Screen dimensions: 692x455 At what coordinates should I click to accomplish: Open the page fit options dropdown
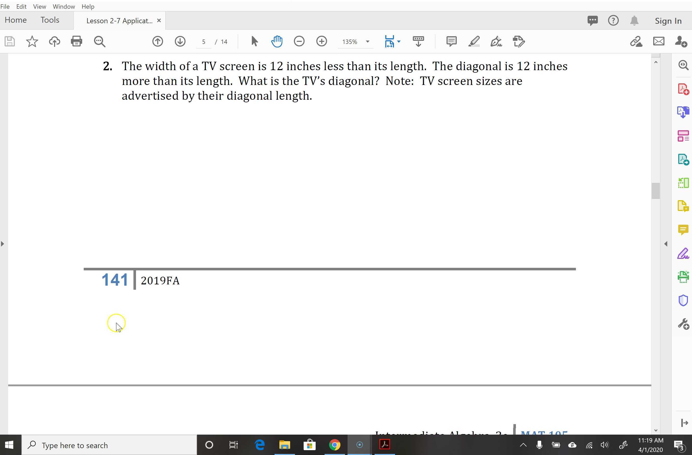(x=398, y=42)
